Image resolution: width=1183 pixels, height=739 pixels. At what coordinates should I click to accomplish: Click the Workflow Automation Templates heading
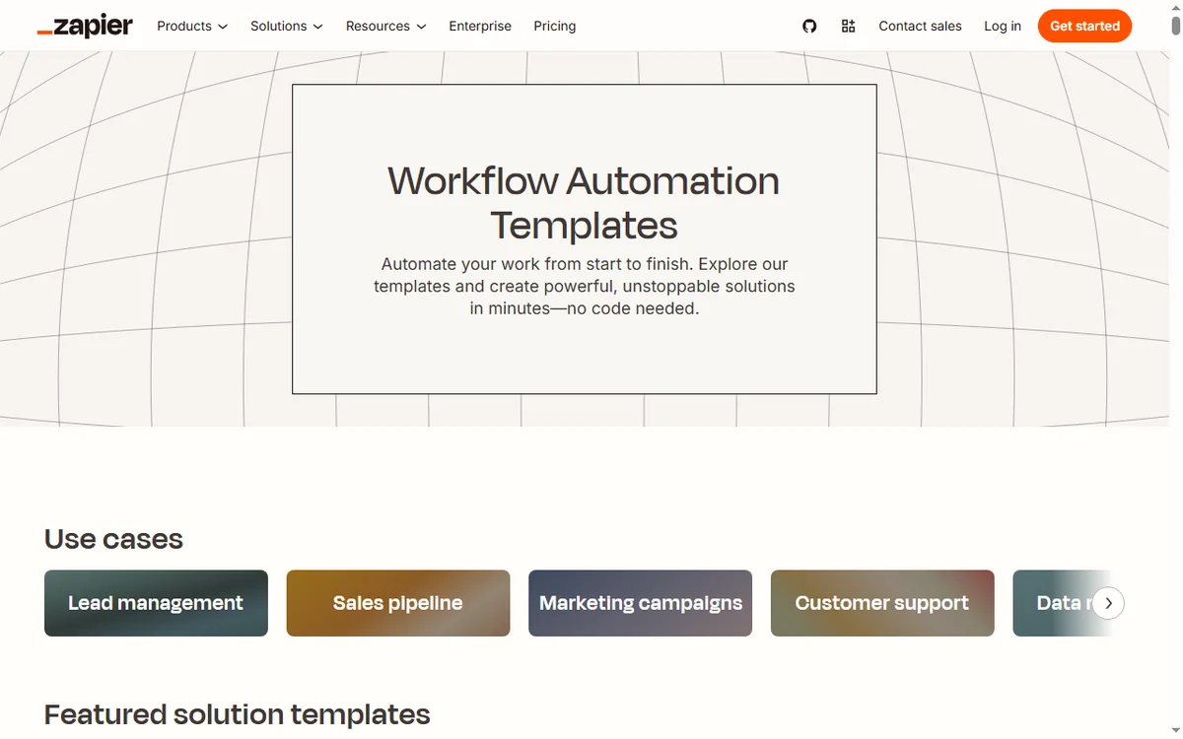point(584,203)
